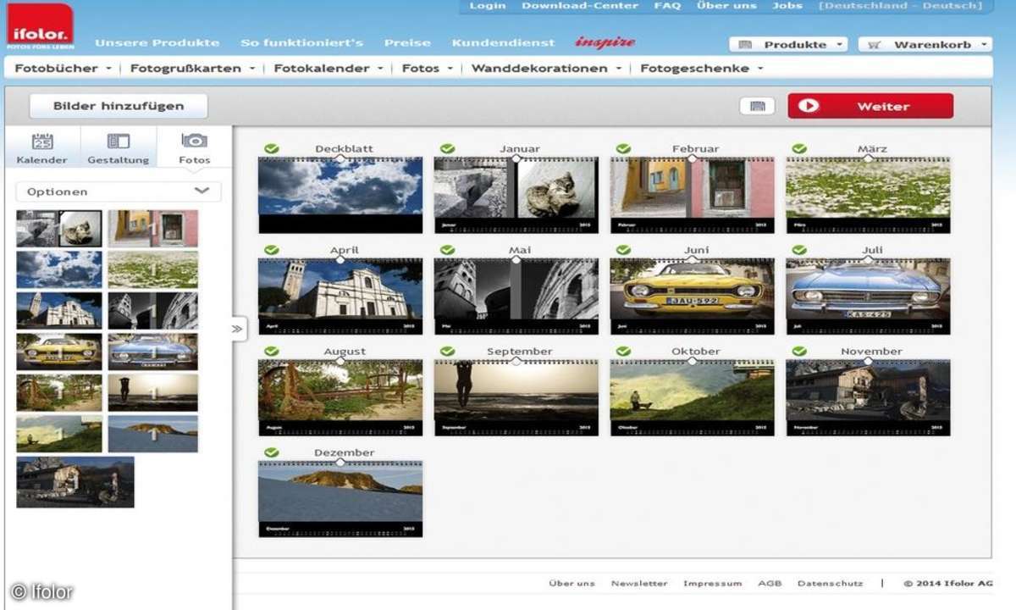Select the Februar calendar page
The height and width of the screenshot is (610, 1016).
tap(693, 195)
